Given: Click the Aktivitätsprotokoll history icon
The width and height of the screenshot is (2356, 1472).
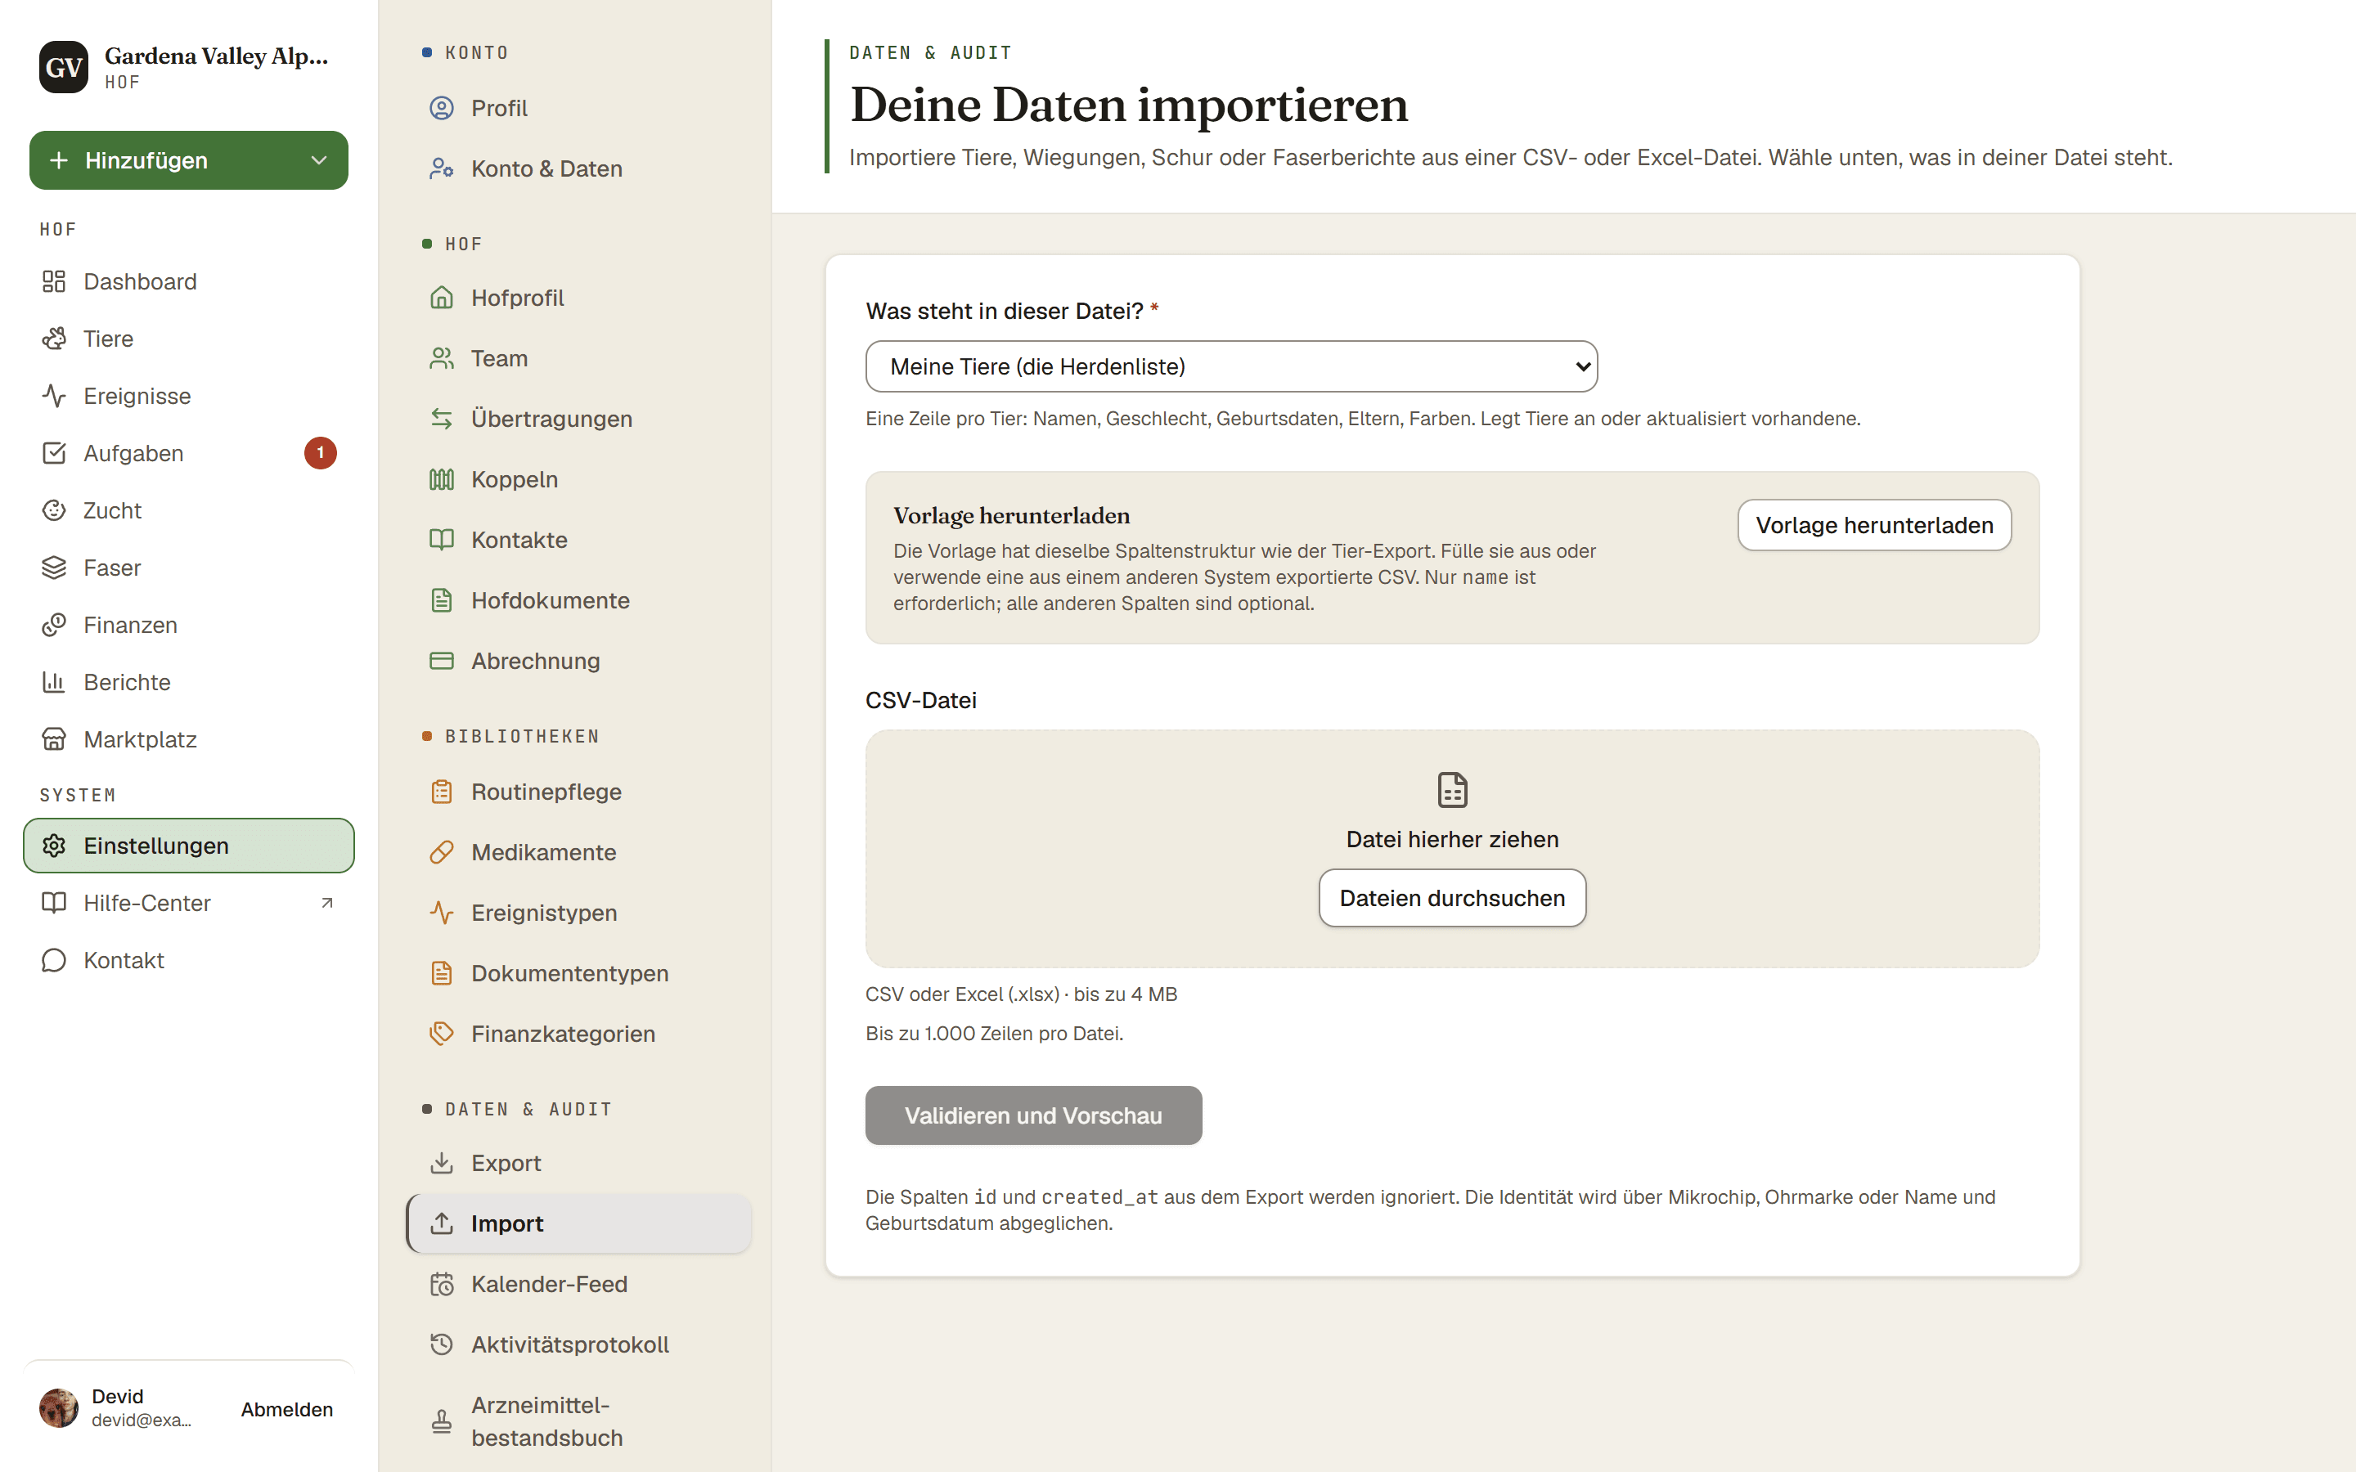Looking at the screenshot, I should pyautogui.click(x=442, y=1344).
